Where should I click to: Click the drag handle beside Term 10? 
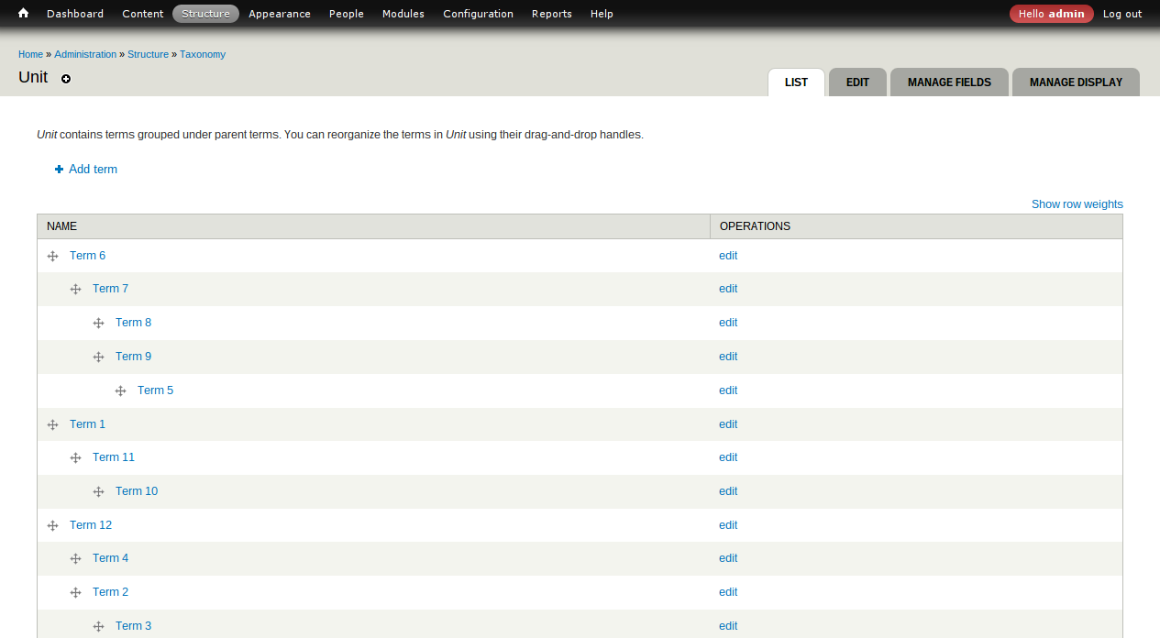tap(98, 492)
